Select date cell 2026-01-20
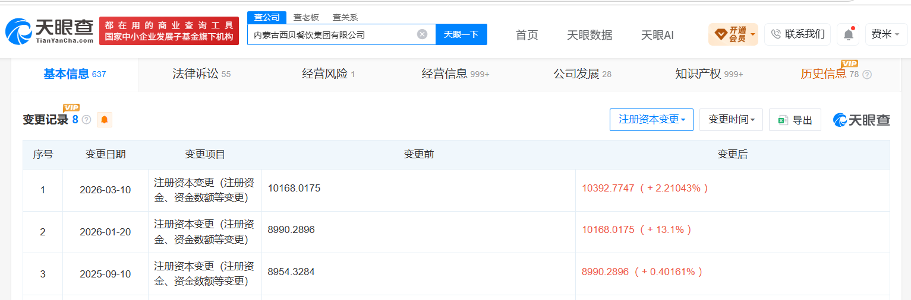The height and width of the screenshot is (300, 911). [105, 232]
